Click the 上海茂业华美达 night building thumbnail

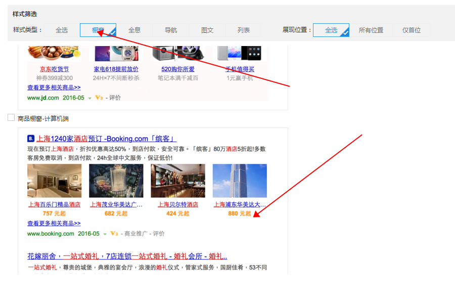pyautogui.click(x=116, y=181)
